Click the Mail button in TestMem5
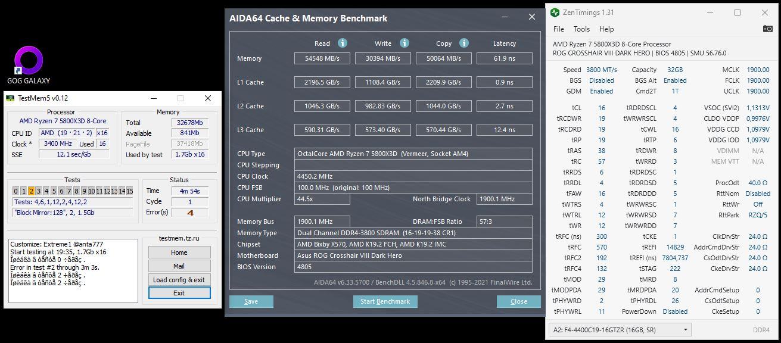 click(x=179, y=266)
